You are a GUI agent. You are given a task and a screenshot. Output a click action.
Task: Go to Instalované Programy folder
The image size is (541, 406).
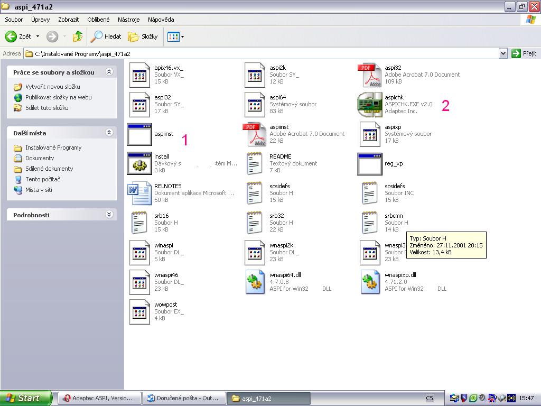click(53, 148)
